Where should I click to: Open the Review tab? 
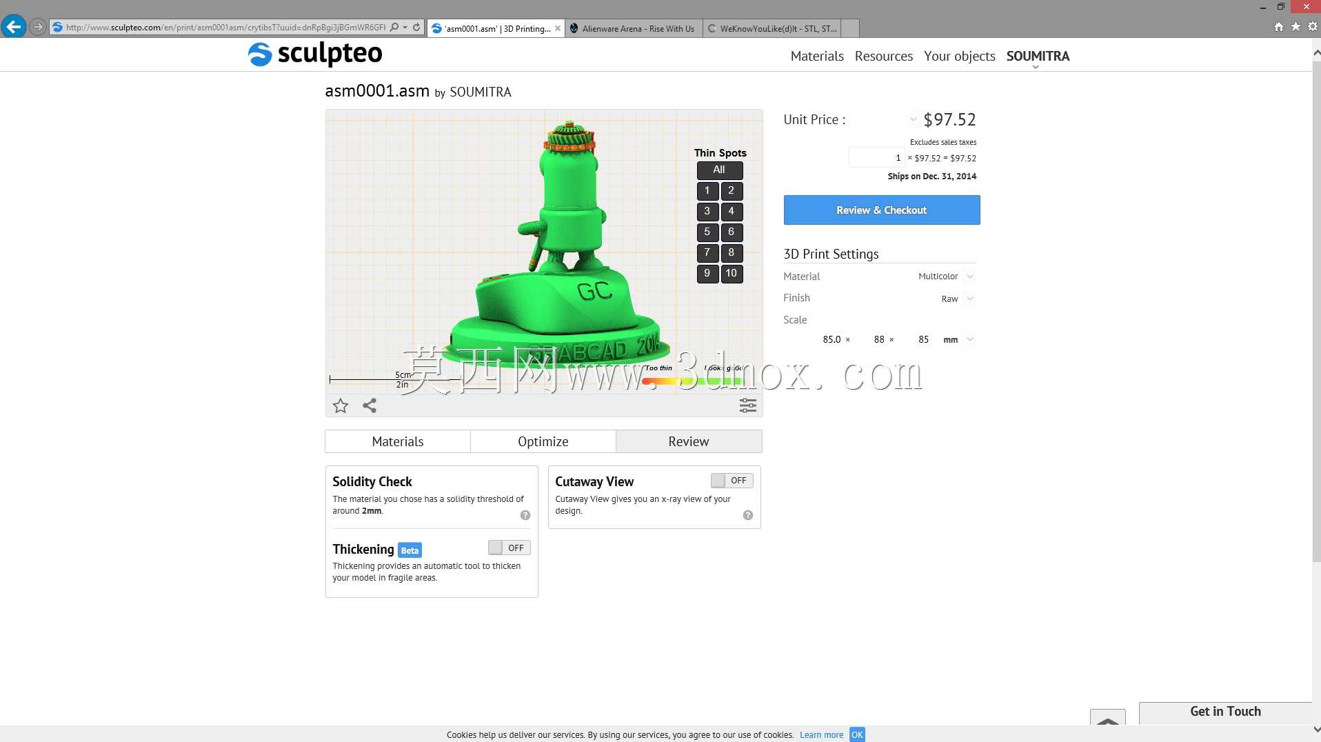pos(689,441)
